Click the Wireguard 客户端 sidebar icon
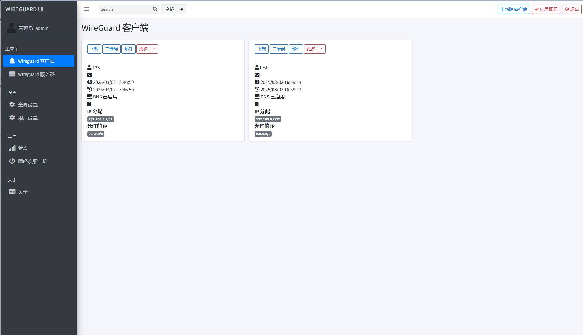Image resolution: width=583 pixels, height=335 pixels. pos(12,61)
